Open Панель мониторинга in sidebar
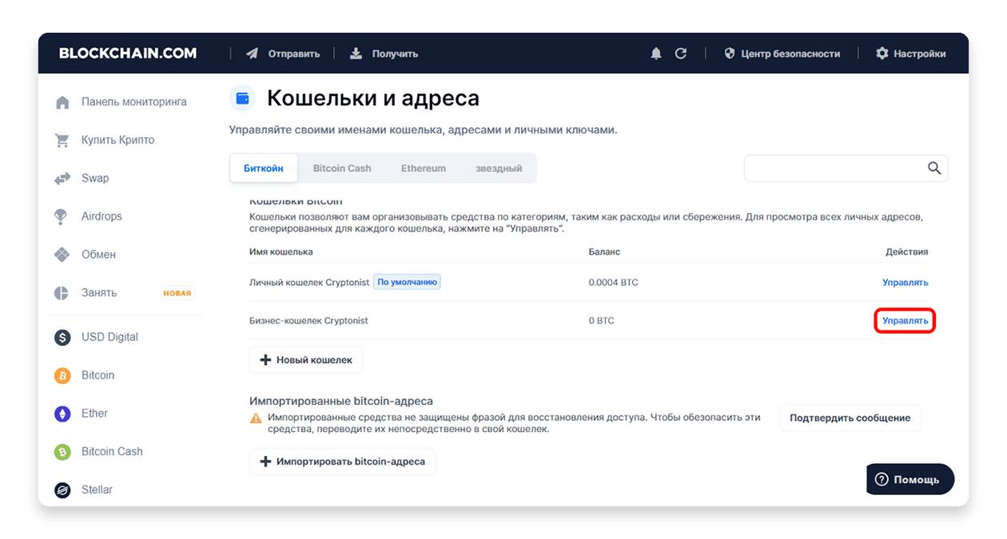 pos(134,102)
